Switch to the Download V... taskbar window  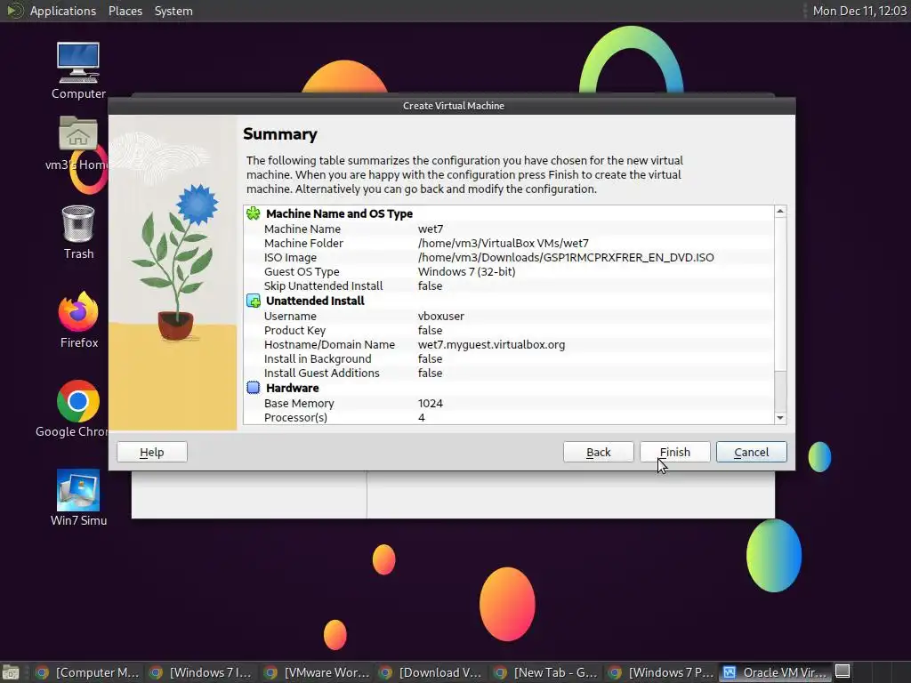click(431, 672)
